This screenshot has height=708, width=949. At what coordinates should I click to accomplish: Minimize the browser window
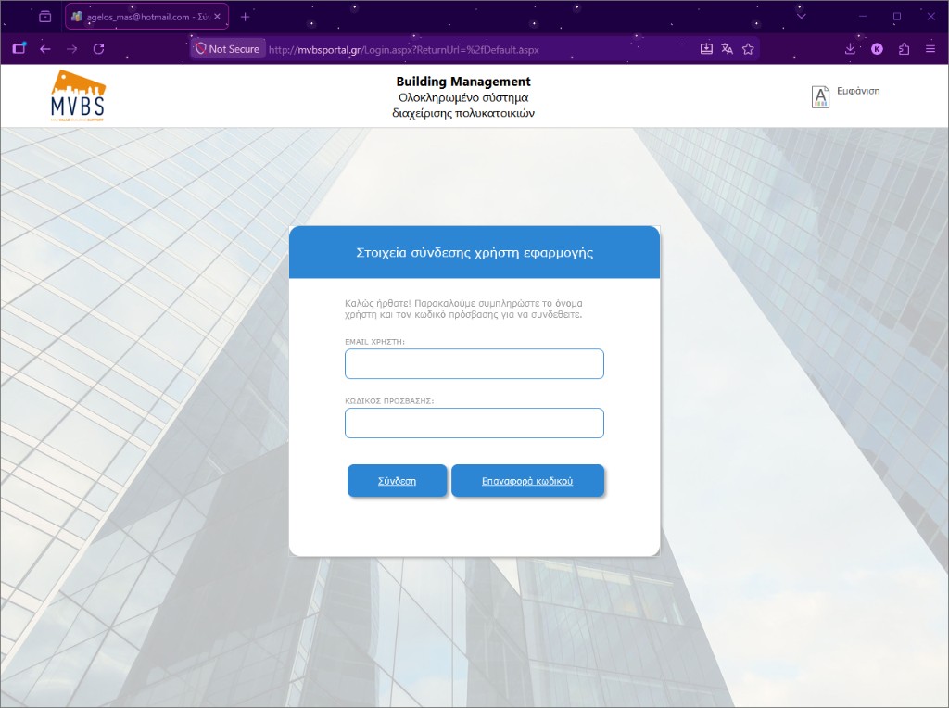[863, 17]
